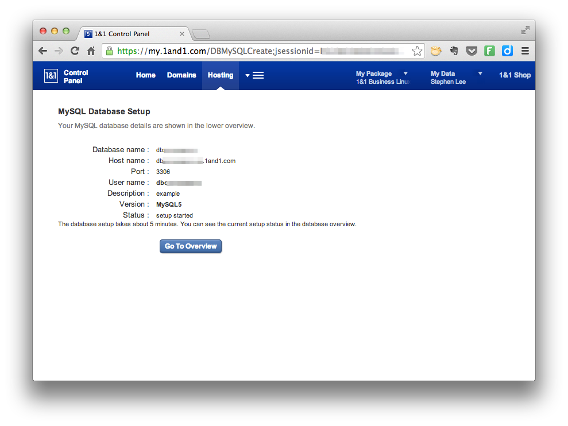The width and height of the screenshot is (568, 426).
Task: Open the Hosting menu item
Action: pyautogui.click(x=220, y=75)
